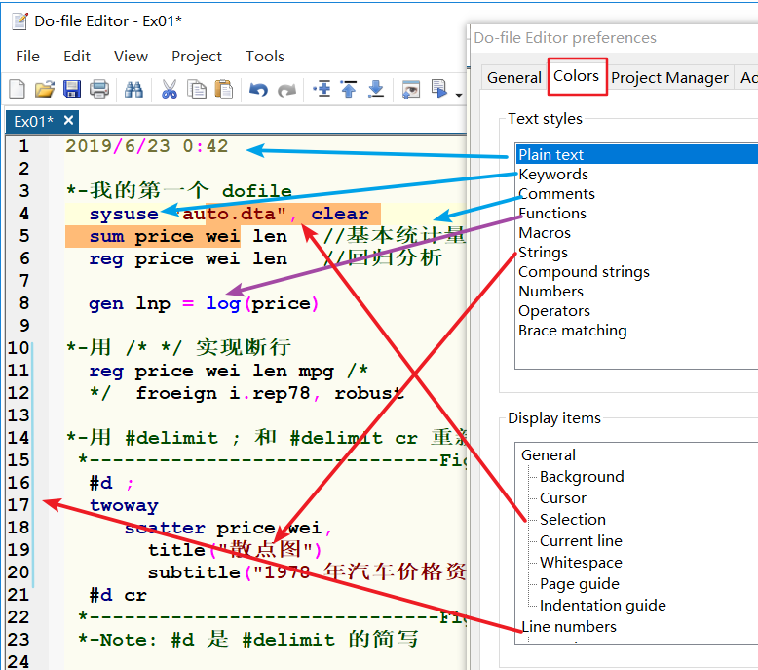This screenshot has height=670, width=758.
Task: Select Keywords in Text styles list
Action: pyautogui.click(x=553, y=175)
